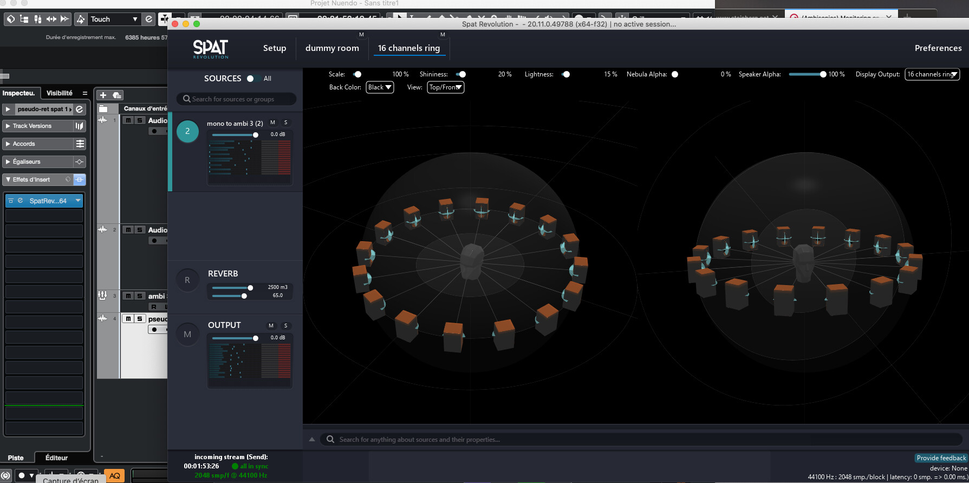The height and width of the screenshot is (483, 969).
Task: Open the Track Versions icon in the Inspector
Action: [80, 126]
